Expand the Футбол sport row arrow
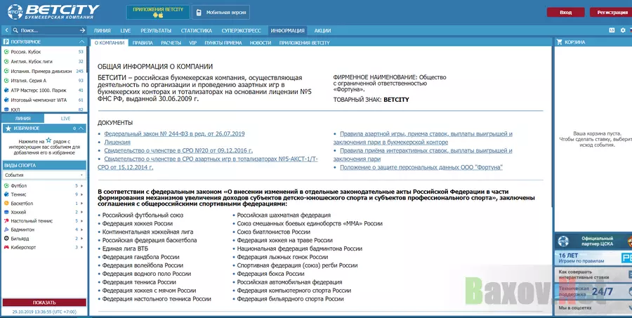 click(82, 186)
